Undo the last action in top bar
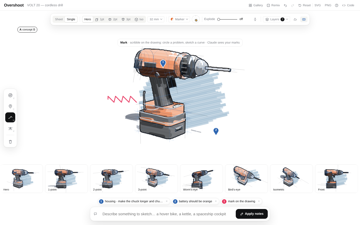The height and width of the screenshot is (225, 360). coord(285,5)
